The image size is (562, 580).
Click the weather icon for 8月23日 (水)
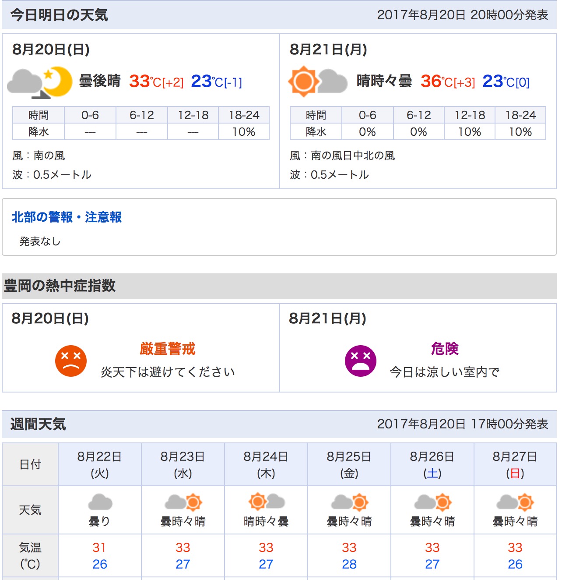tap(183, 502)
